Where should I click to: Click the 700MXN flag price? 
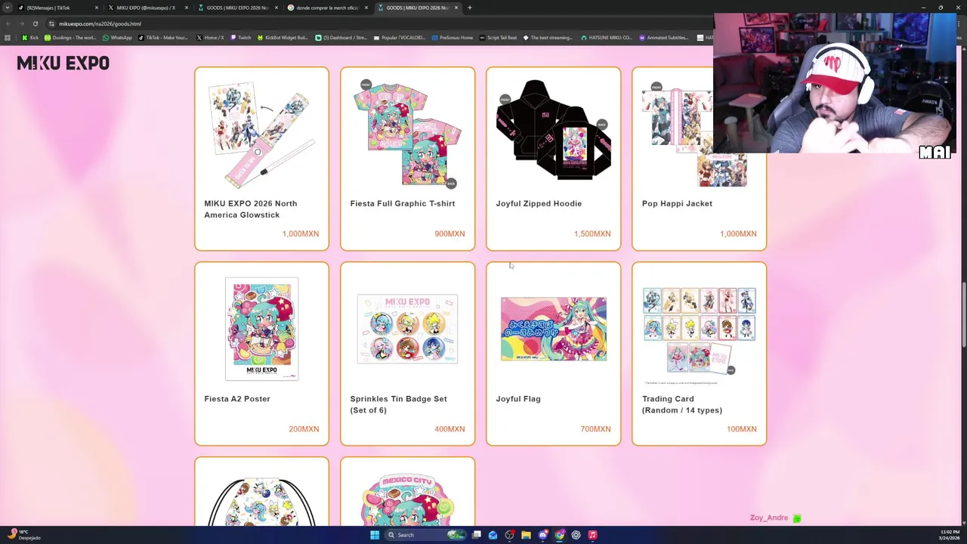pos(595,428)
